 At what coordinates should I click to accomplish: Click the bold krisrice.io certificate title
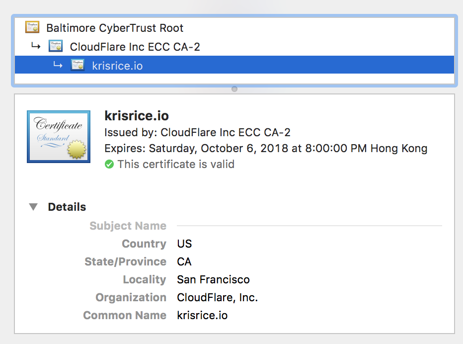click(137, 115)
